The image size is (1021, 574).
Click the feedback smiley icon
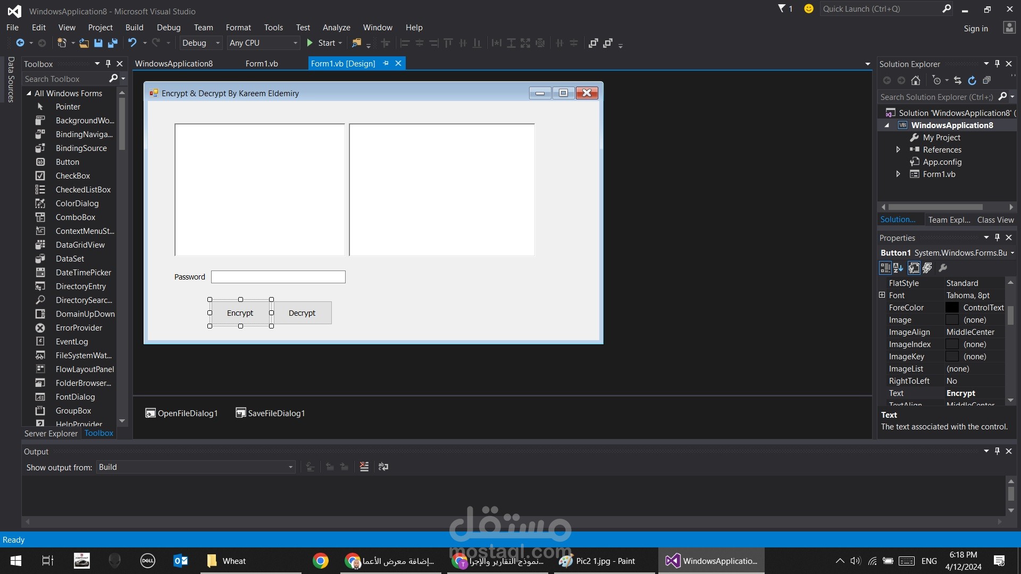point(809,9)
